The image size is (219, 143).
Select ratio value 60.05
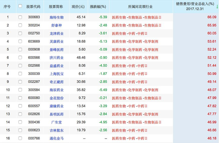tap(212, 33)
